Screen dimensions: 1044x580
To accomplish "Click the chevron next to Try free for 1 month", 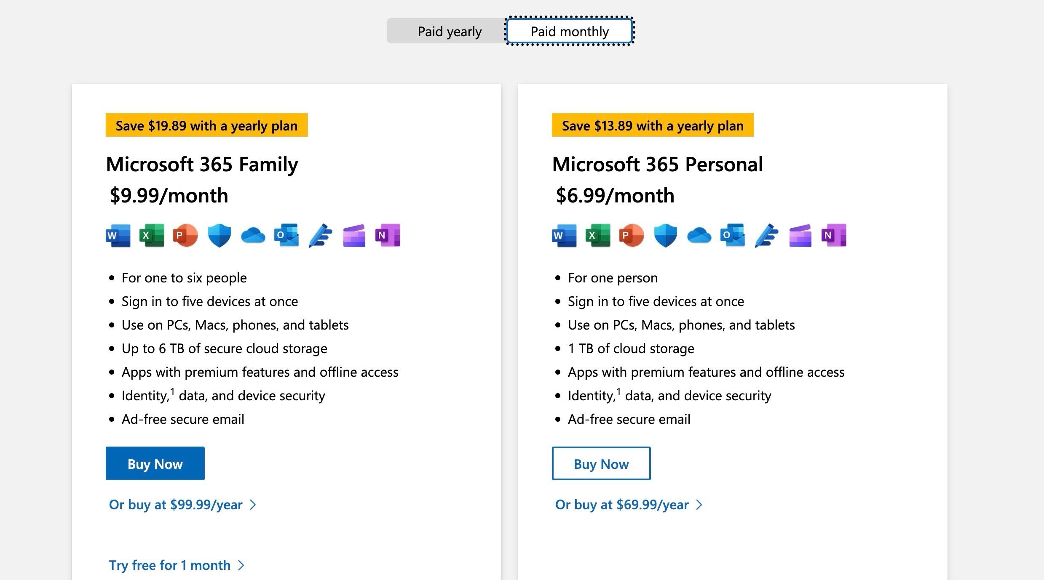I will tap(241, 565).
